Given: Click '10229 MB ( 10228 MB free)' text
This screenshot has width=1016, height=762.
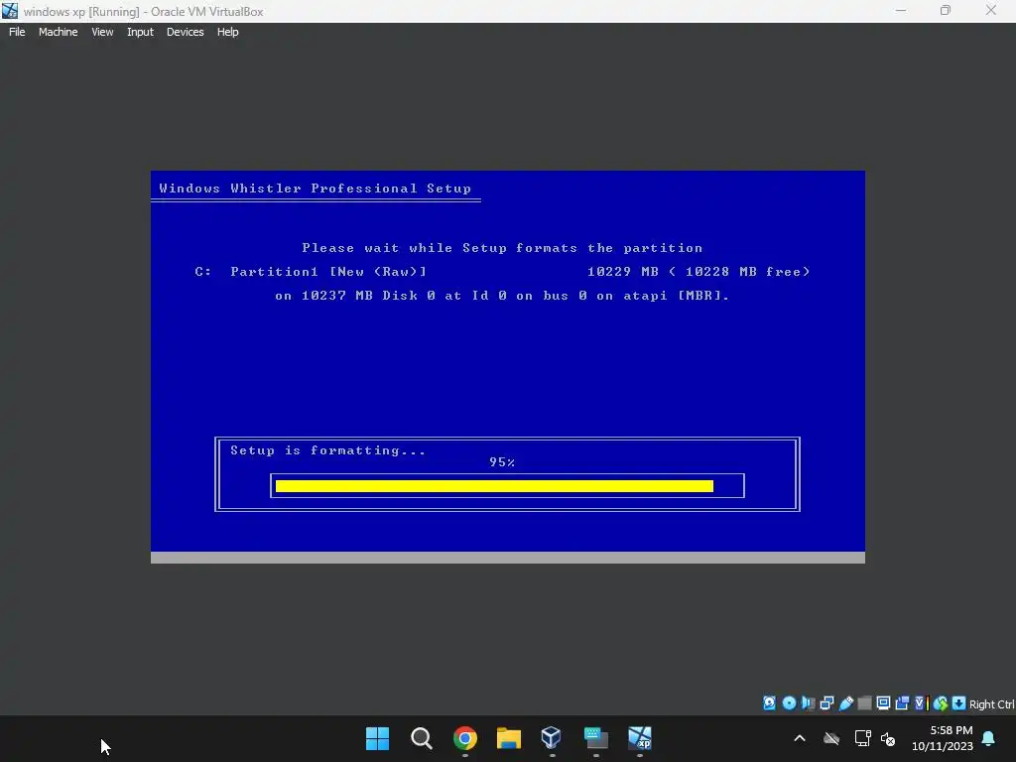Looking at the screenshot, I should (698, 272).
